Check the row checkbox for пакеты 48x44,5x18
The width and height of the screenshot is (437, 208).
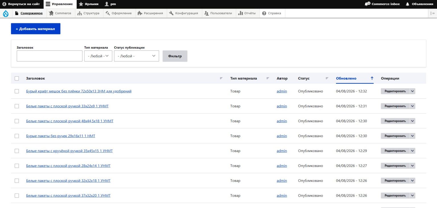[x=17, y=121]
